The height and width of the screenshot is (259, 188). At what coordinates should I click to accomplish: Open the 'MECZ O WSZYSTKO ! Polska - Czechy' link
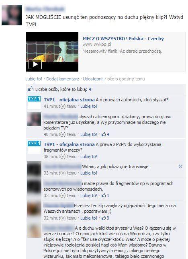tap(123, 39)
